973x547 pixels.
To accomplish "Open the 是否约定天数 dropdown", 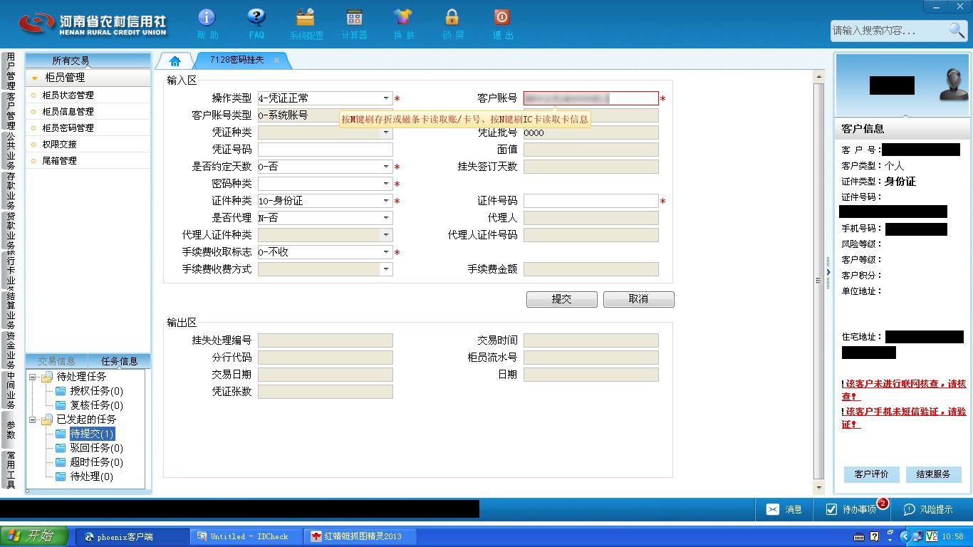I will [387, 167].
